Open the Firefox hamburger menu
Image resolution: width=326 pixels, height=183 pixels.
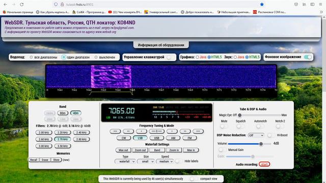pos(320,5)
